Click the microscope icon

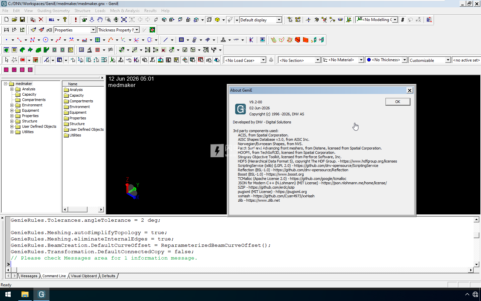click(x=90, y=50)
